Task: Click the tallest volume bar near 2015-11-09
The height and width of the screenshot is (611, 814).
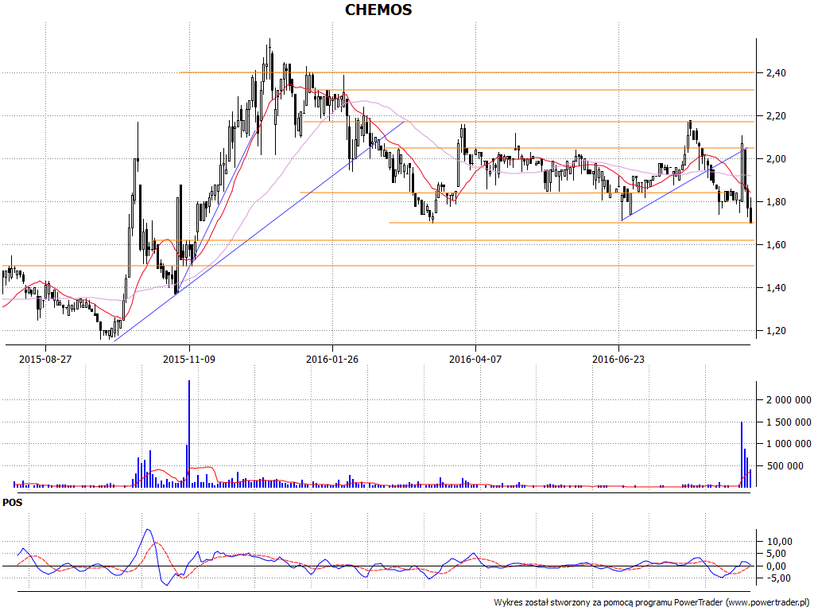Action: (189, 434)
